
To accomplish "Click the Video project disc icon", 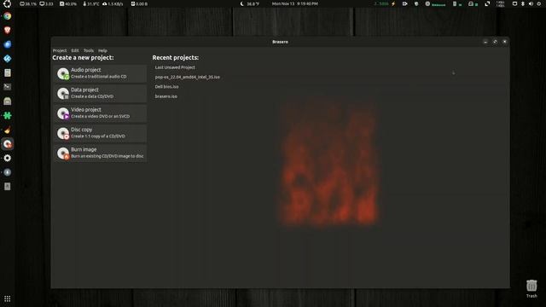I will pyautogui.click(x=63, y=113).
